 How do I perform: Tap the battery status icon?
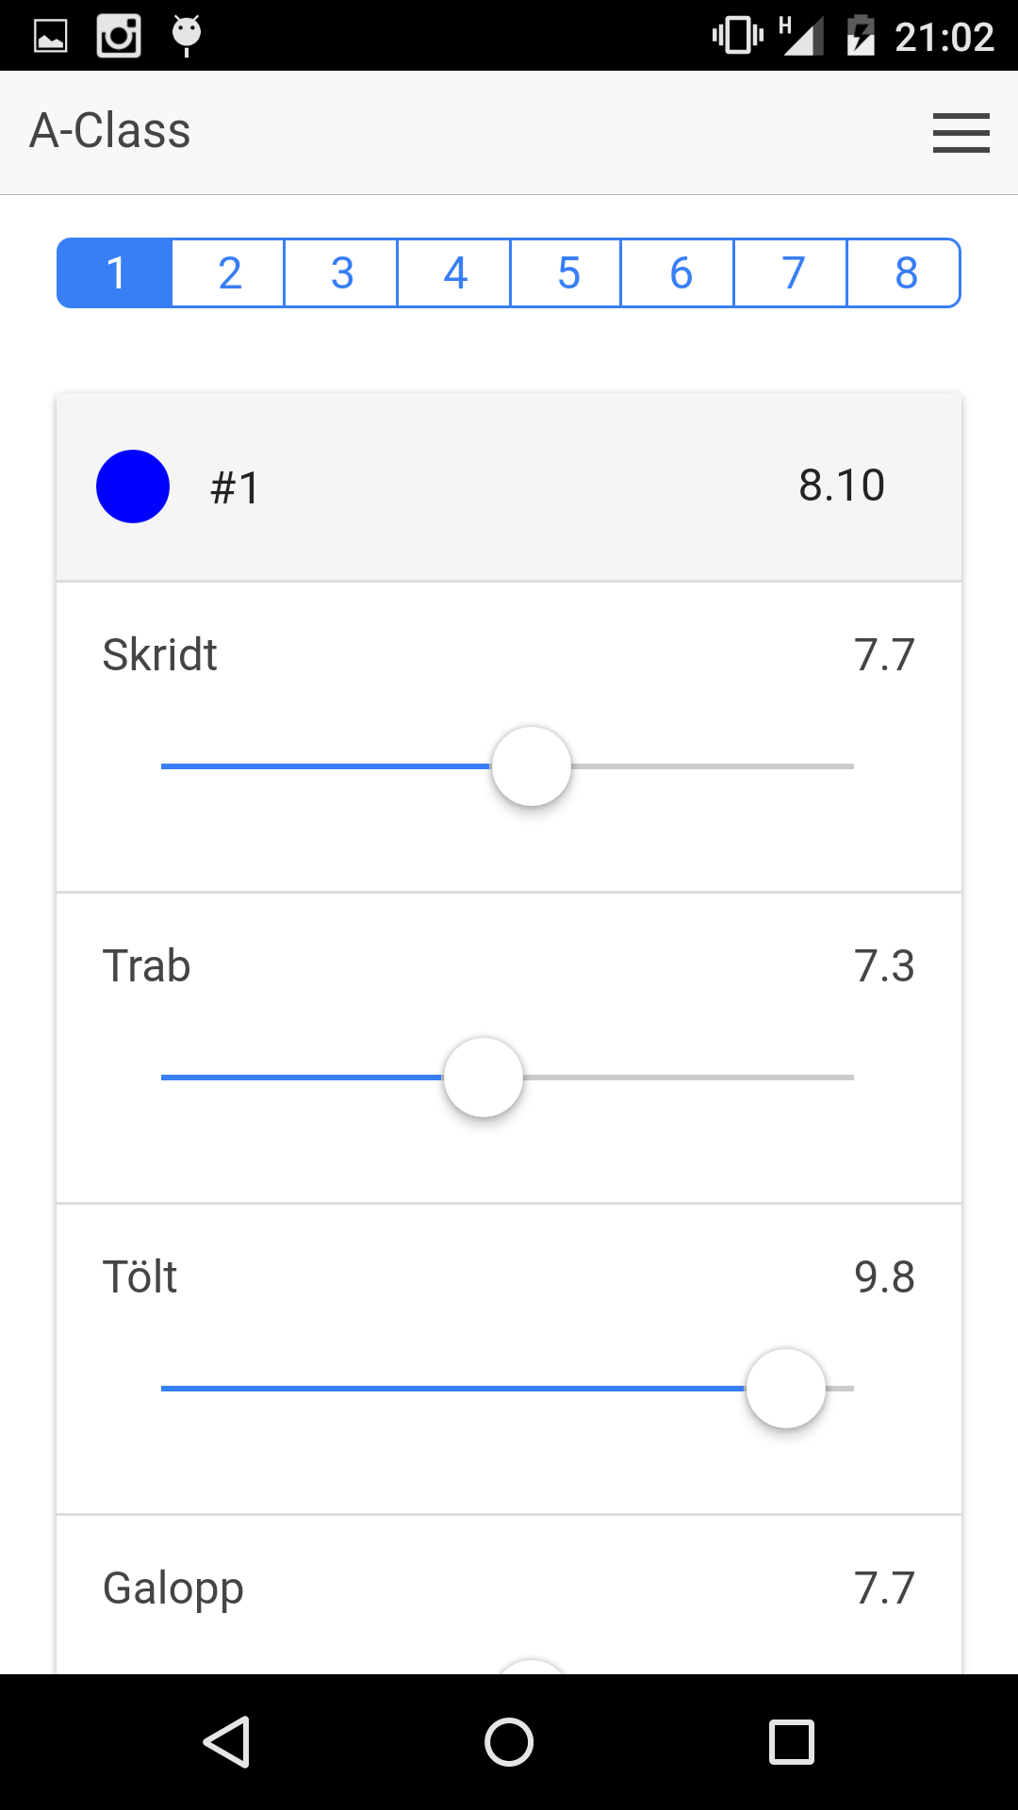point(860,36)
